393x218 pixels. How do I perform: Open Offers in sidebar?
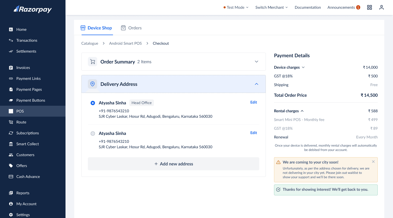(x=33, y=166)
